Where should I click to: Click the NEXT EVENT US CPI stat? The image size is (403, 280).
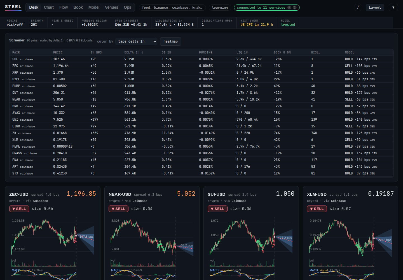tap(257, 23)
